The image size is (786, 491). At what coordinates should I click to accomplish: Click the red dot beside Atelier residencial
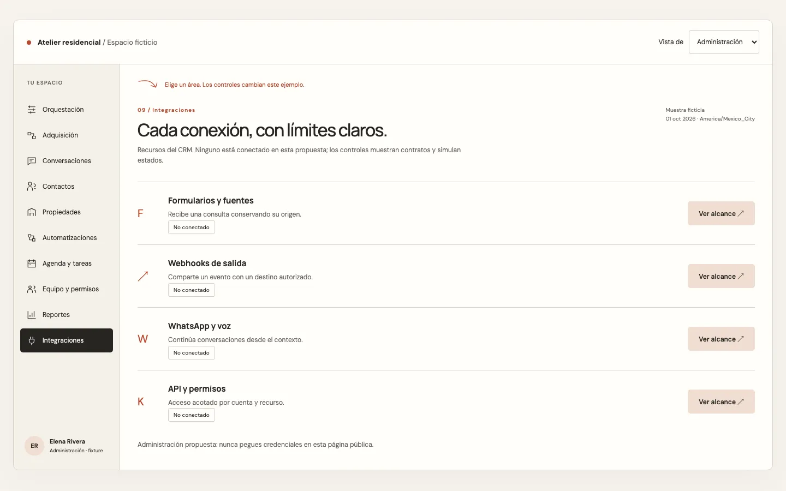(29, 43)
